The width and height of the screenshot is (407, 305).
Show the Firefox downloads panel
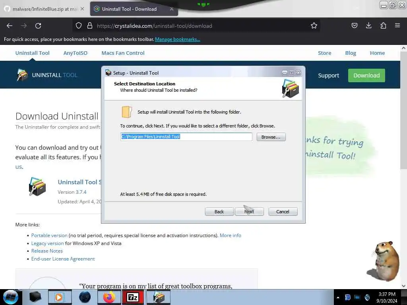click(x=368, y=25)
